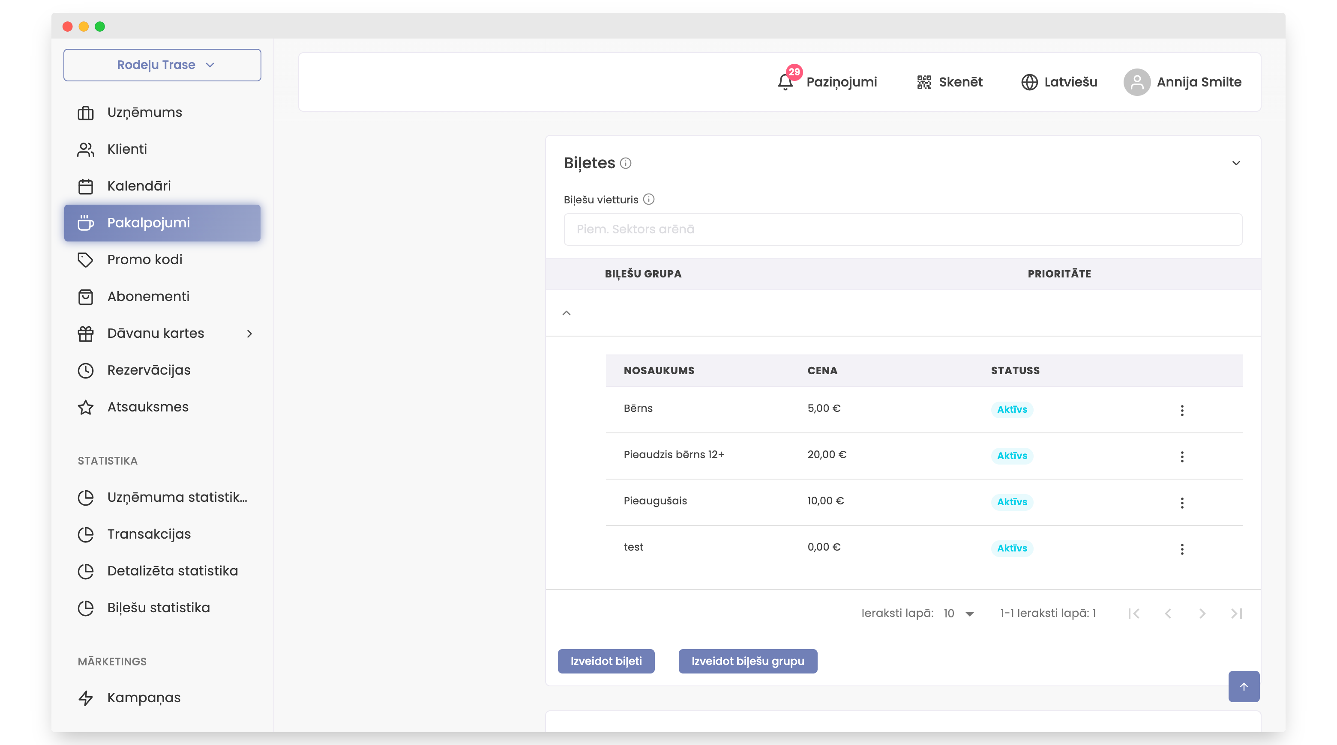Open notifications bell icon
Screen dimensions: 1337x745
785,82
